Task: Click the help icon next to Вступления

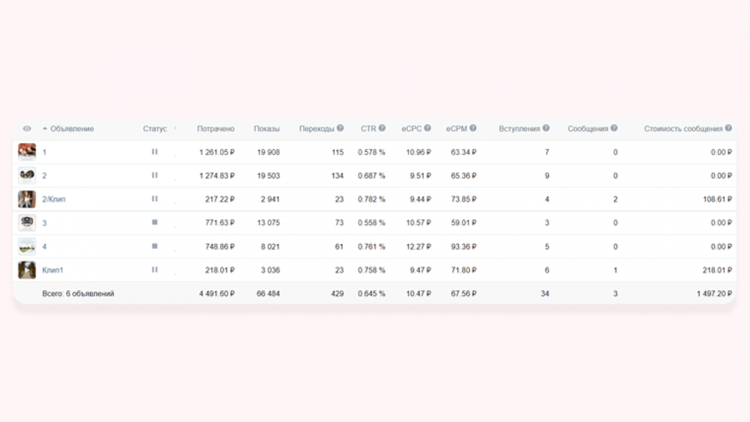Action: [546, 128]
